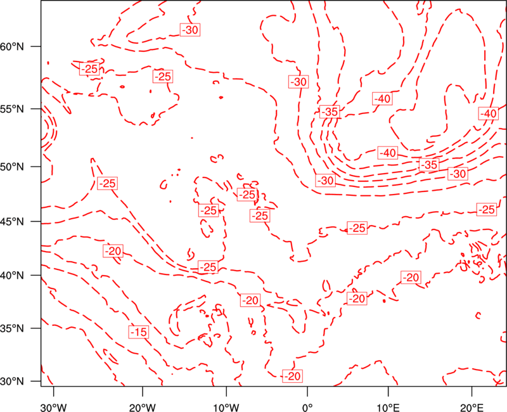The height and width of the screenshot is (412, 507).
Task: Click the 30°N latitude axis label
Action: (x=12, y=382)
